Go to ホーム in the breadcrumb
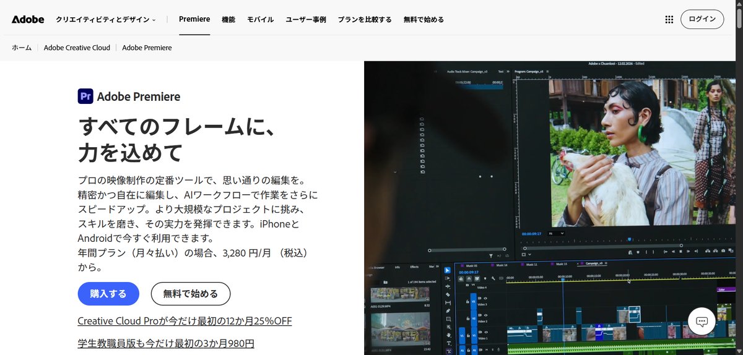This screenshot has height=355, width=743. pos(22,48)
